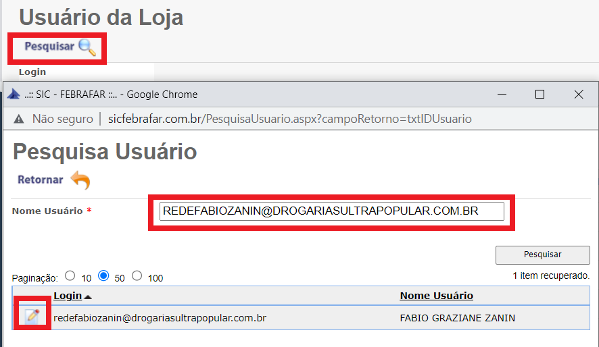Viewport: 599px width, 347px height.
Task: Click Pesquisar text under Usuário da Loja
Action: tap(49, 47)
